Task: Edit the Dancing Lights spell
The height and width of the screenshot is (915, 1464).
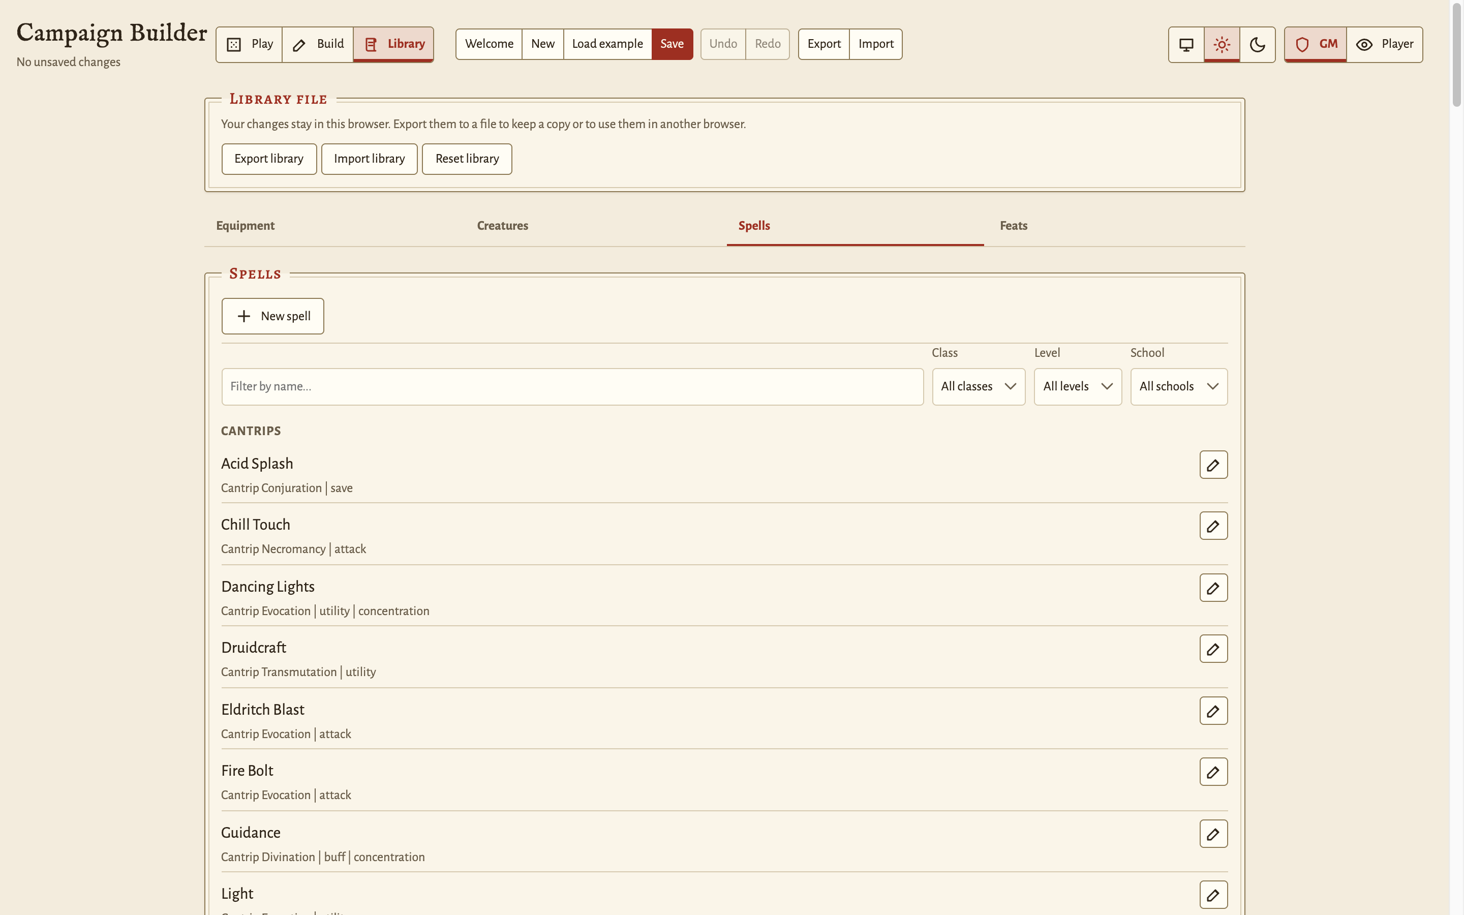Action: pyautogui.click(x=1213, y=588)
